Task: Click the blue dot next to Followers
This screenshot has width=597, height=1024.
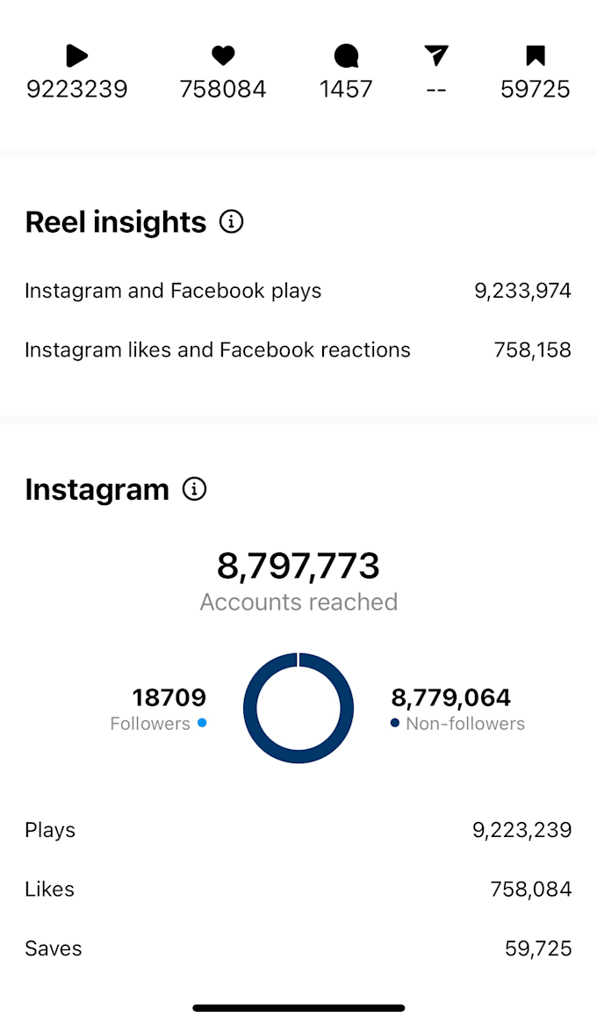Action: click(x=202, y=724)
